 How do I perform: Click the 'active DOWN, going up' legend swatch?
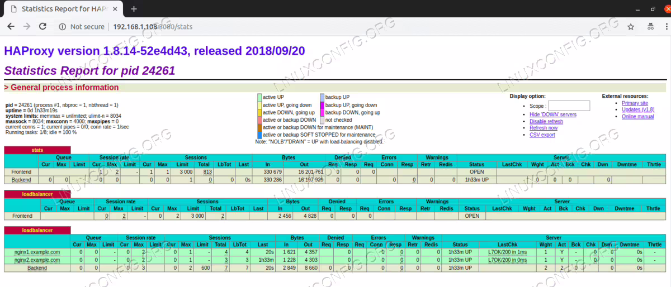tap(259, 112)
